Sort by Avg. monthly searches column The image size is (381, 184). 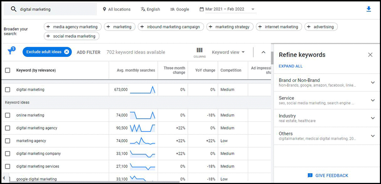coord(136,70)
